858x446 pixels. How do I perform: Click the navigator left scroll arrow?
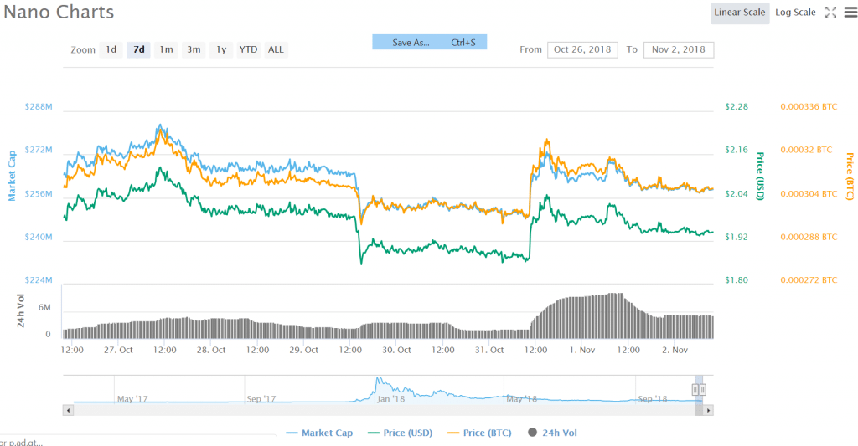tap(68, 410)
